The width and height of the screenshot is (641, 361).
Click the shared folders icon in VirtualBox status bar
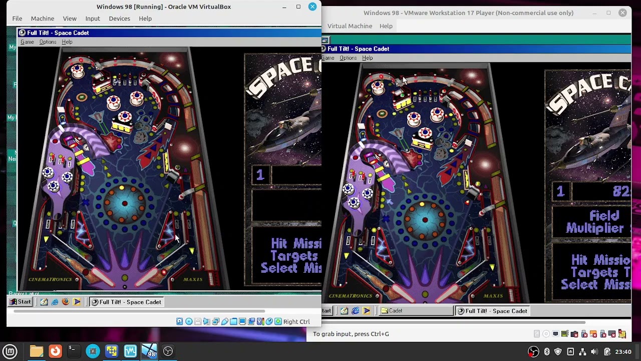click(x=232, y=321)
